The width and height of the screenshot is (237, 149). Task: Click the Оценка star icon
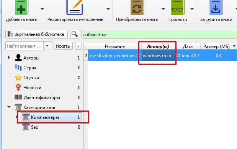click(x=18, y=77)
